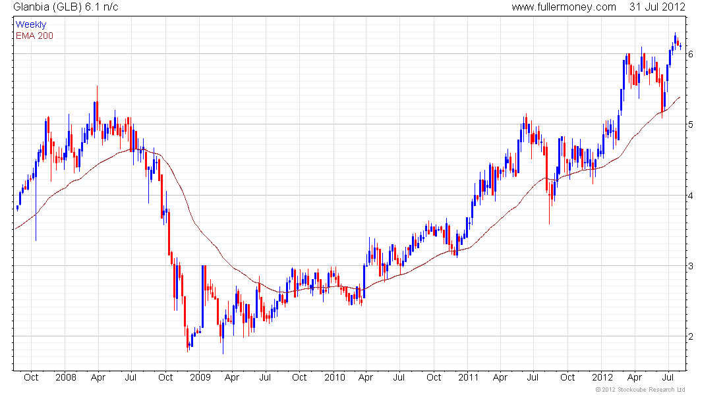The height and width of the screenshot is (395, 725).
Task: Click the 'Apr' label following 2008
Action: pos(98,377)
